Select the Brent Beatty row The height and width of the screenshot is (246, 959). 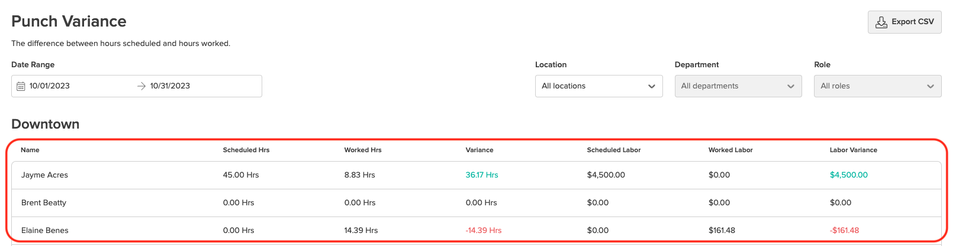coord(44,203)
